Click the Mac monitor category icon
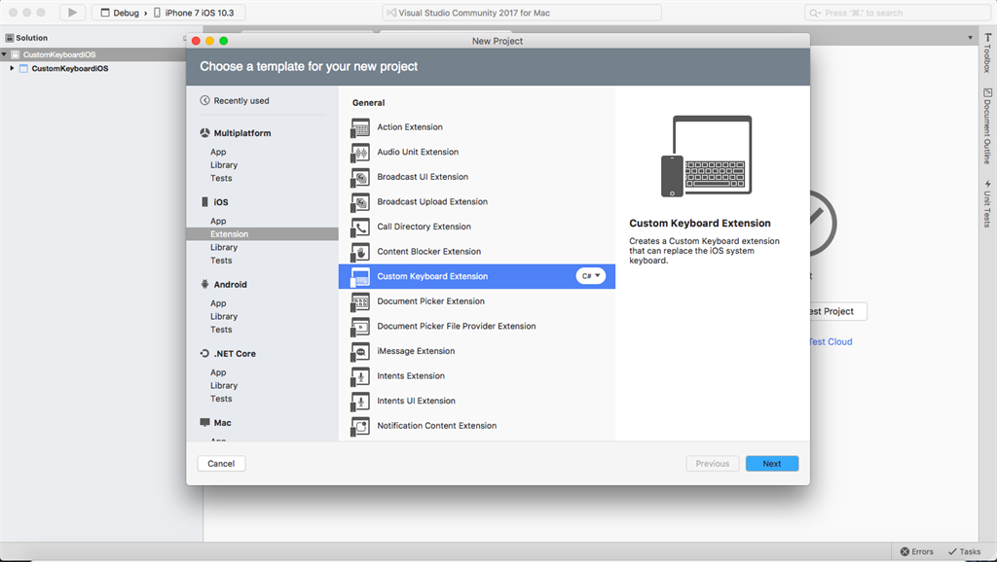This screenshot has height=562, width=997. click(x=204, y=422)
